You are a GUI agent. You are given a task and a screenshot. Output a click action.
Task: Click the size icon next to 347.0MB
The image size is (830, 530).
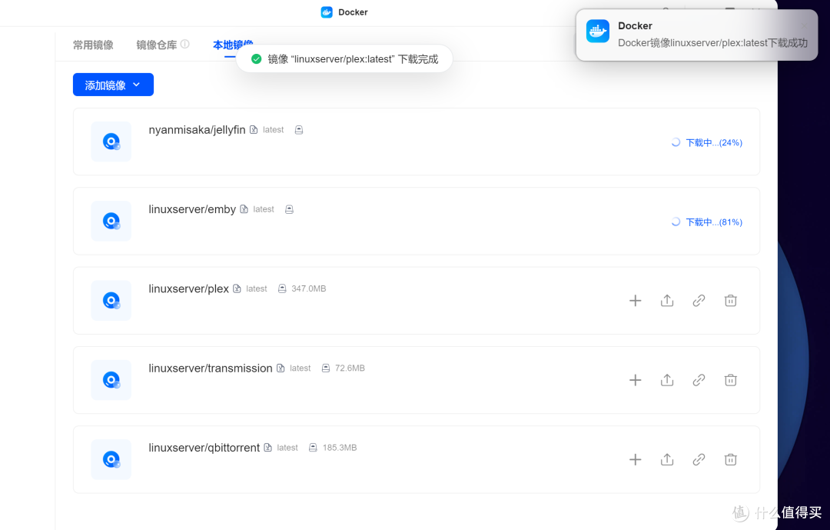pos(282,289)
